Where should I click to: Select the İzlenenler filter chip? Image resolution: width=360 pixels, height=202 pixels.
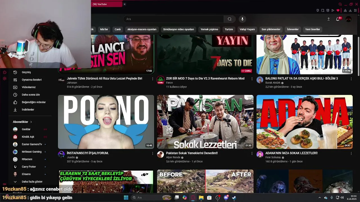pos(293,29)
